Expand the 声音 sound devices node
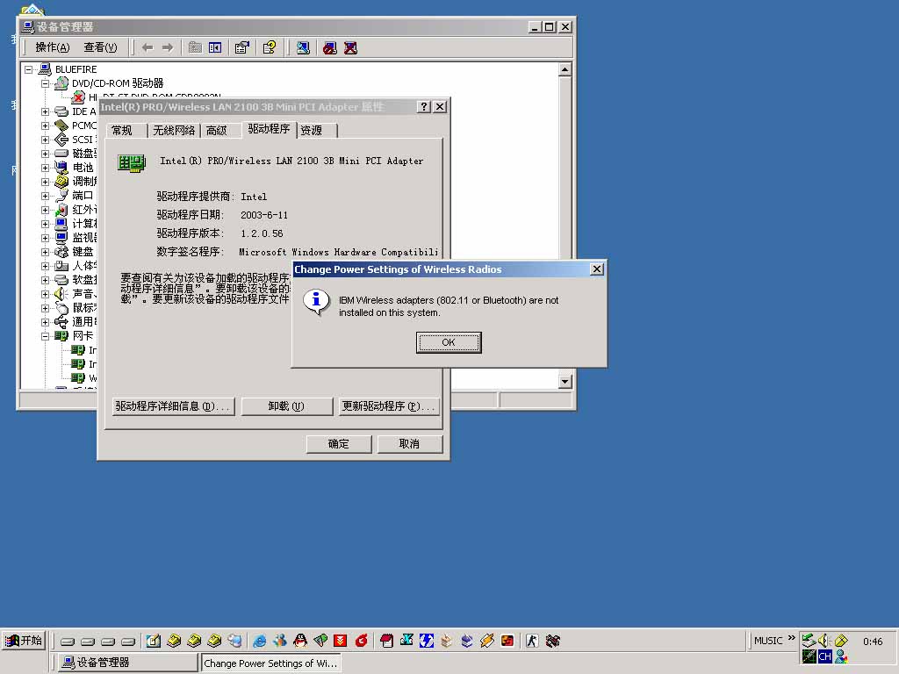Image resolution: width=899 pixels, height=674 pixels. click(46, 294)
